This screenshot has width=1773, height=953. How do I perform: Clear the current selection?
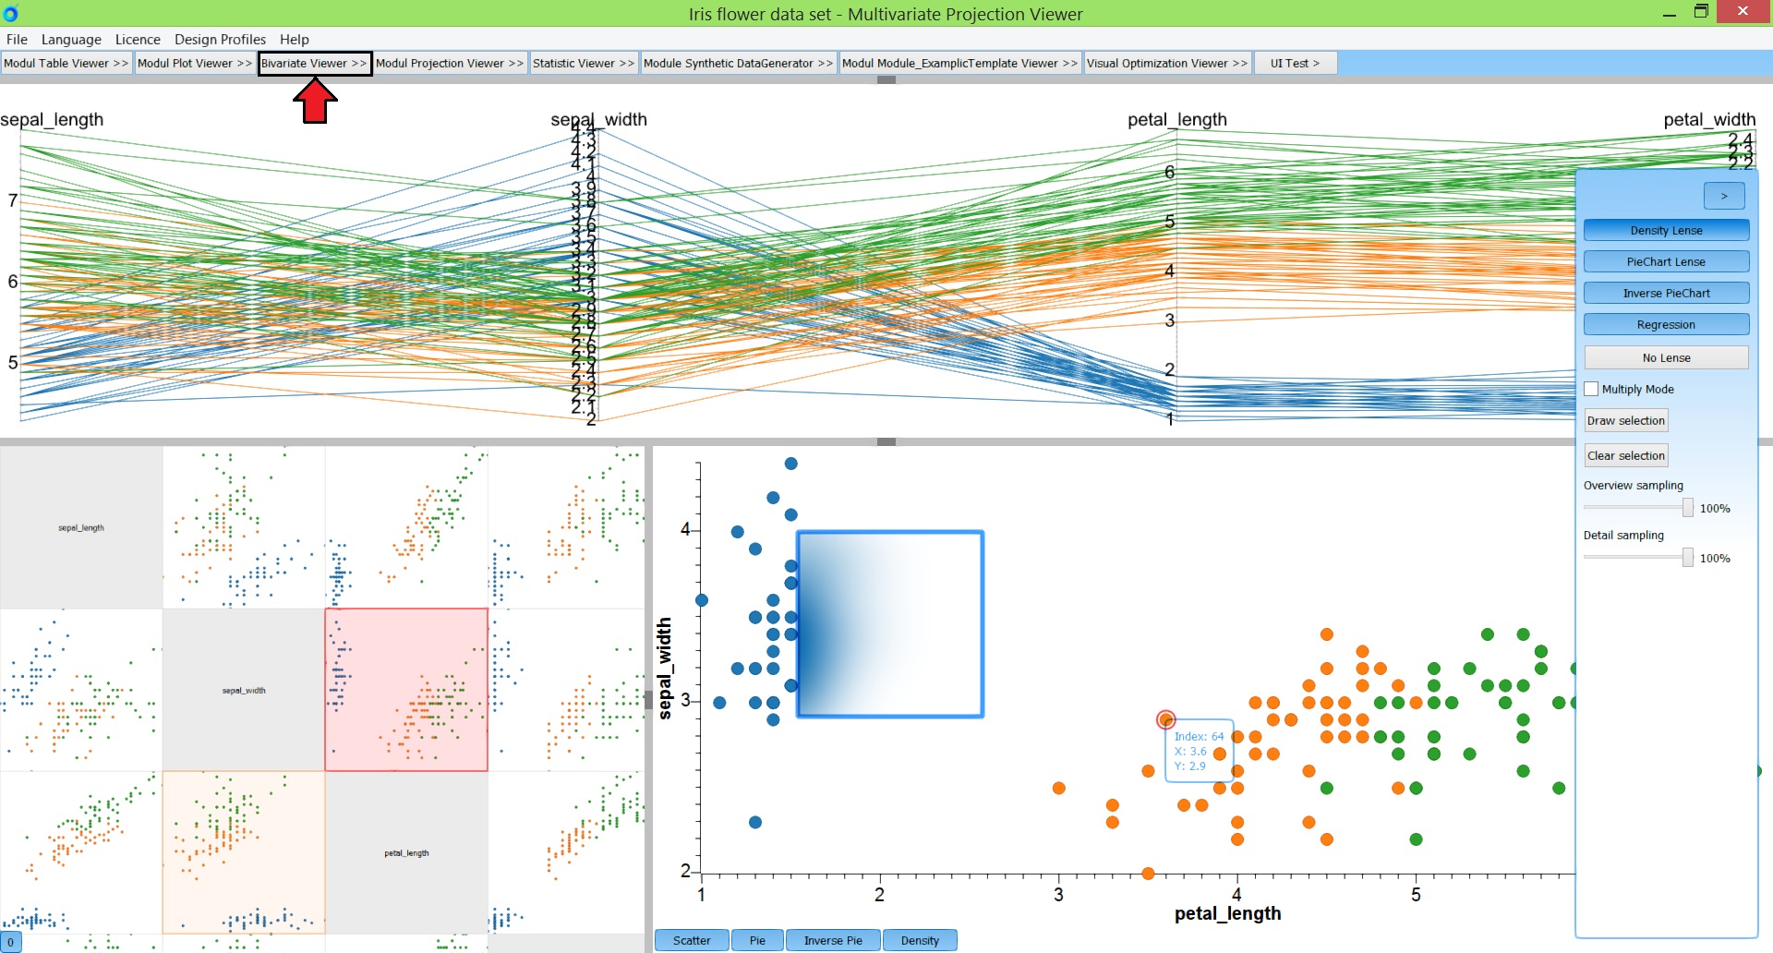pos(1625,455)
